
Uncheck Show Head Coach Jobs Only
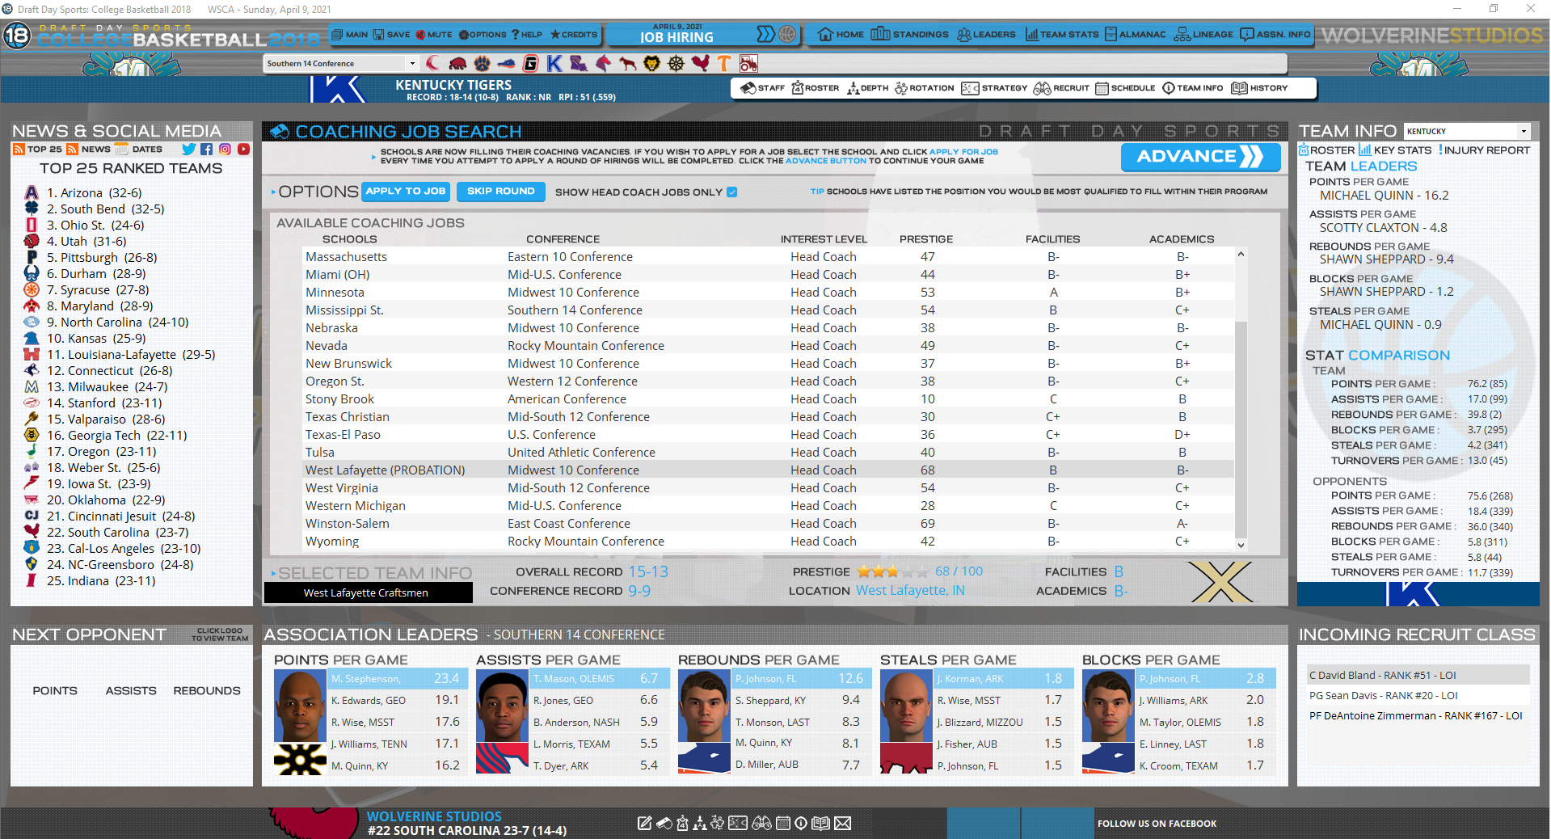(x=731, y=192)
